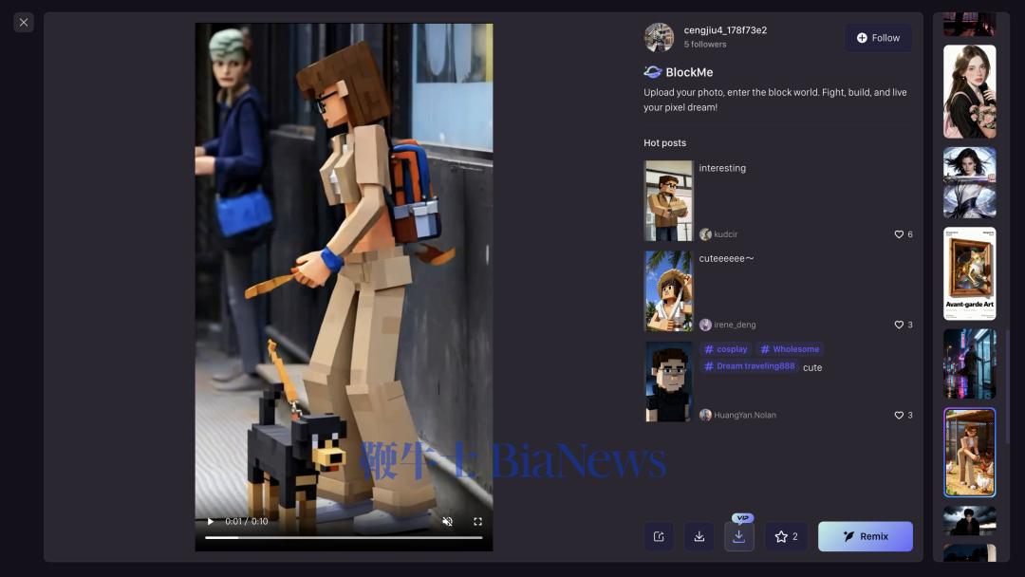Open the cosplay hashtag
Screen dimensions: 1025x577
726,349
